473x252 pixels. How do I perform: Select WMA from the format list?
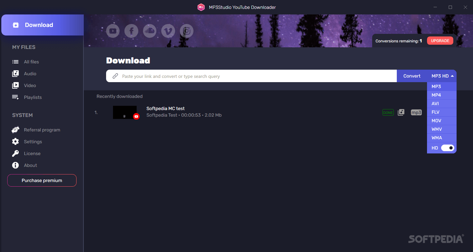pos(442,138)
